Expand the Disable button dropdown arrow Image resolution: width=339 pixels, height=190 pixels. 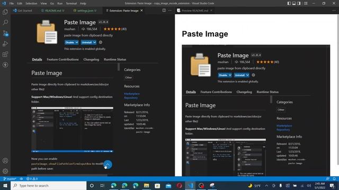pyautogui.click(x=77, y=42)
